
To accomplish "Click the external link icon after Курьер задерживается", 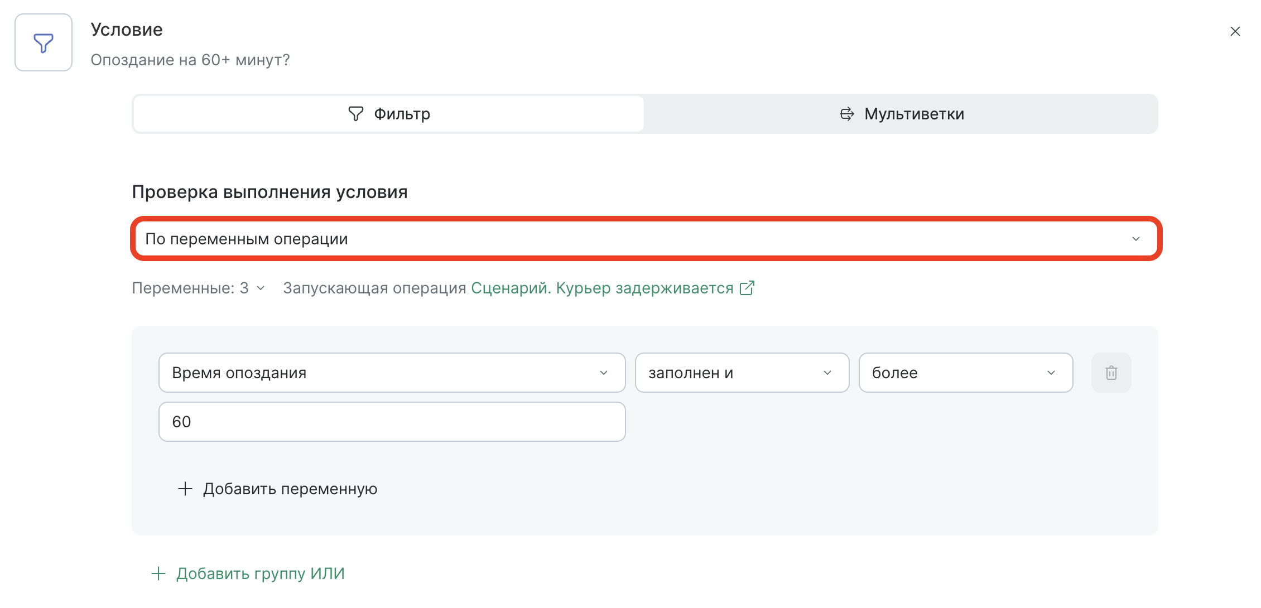I will tap(747, 288).
